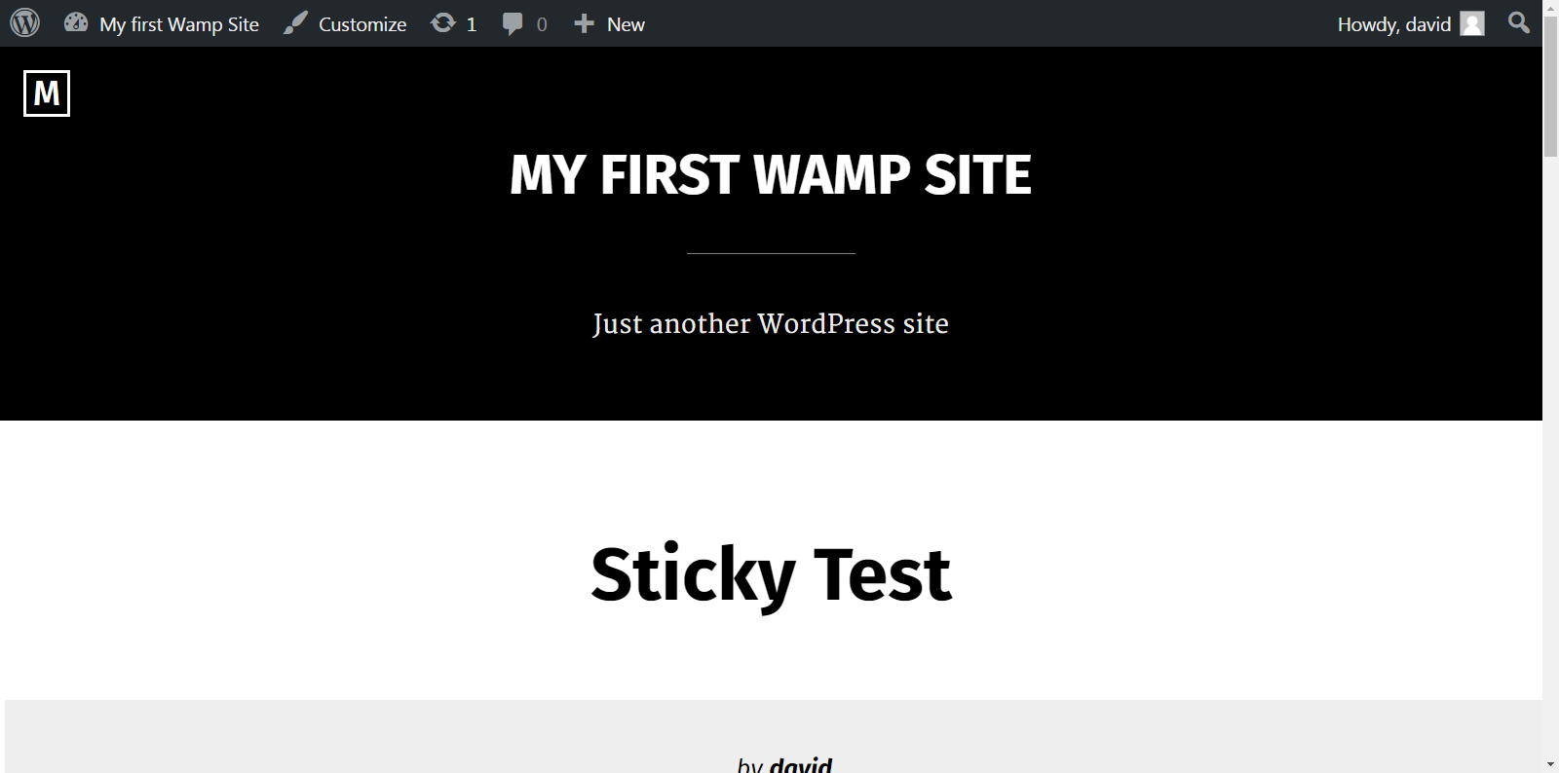1559x773 pixels.
Task: Click david's avatar thumbnail
Action: tap(1472, 23)
